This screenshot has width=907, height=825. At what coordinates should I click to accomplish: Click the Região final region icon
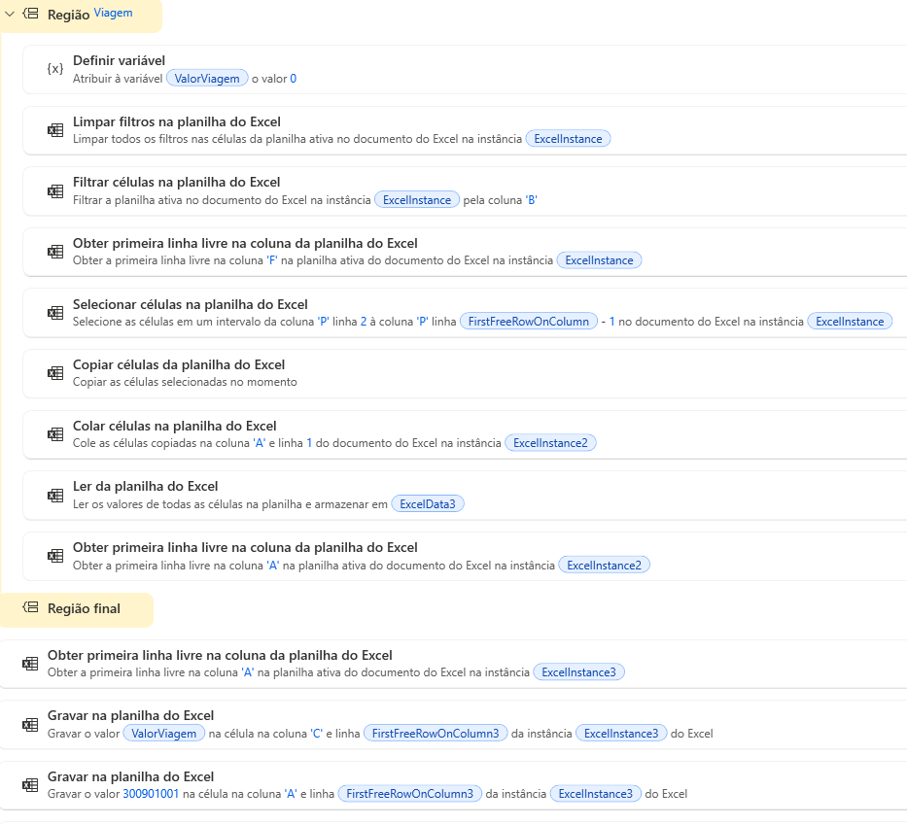coord(31,608)
